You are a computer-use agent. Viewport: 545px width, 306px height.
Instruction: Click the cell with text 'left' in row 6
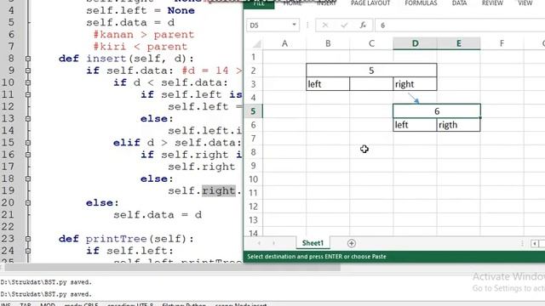pos(415,125)
